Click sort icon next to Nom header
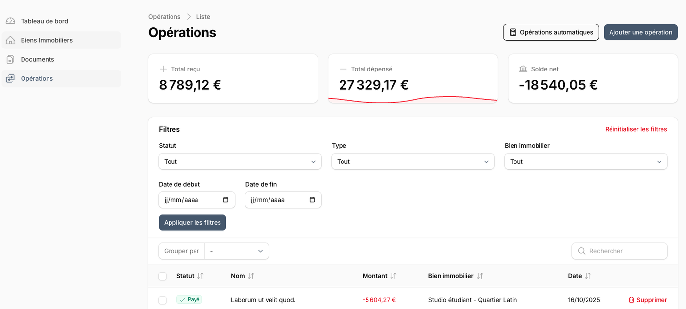The image size is (686, 309). point(251,276)
